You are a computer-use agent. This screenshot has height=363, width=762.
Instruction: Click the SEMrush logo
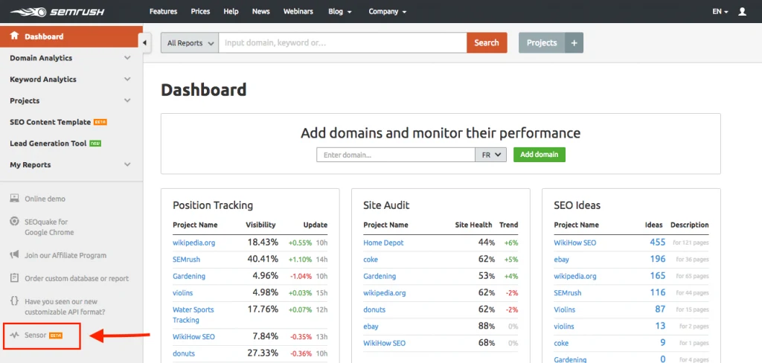tap(57, 11)
